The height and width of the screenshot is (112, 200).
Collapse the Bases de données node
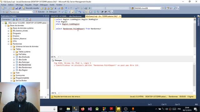(6, 26)
